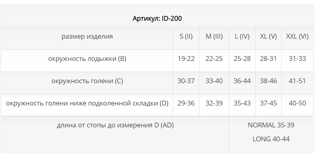Click the 38-46 calf value cell
The height and width of the screenshot is (158, 316).
point(268,81)
